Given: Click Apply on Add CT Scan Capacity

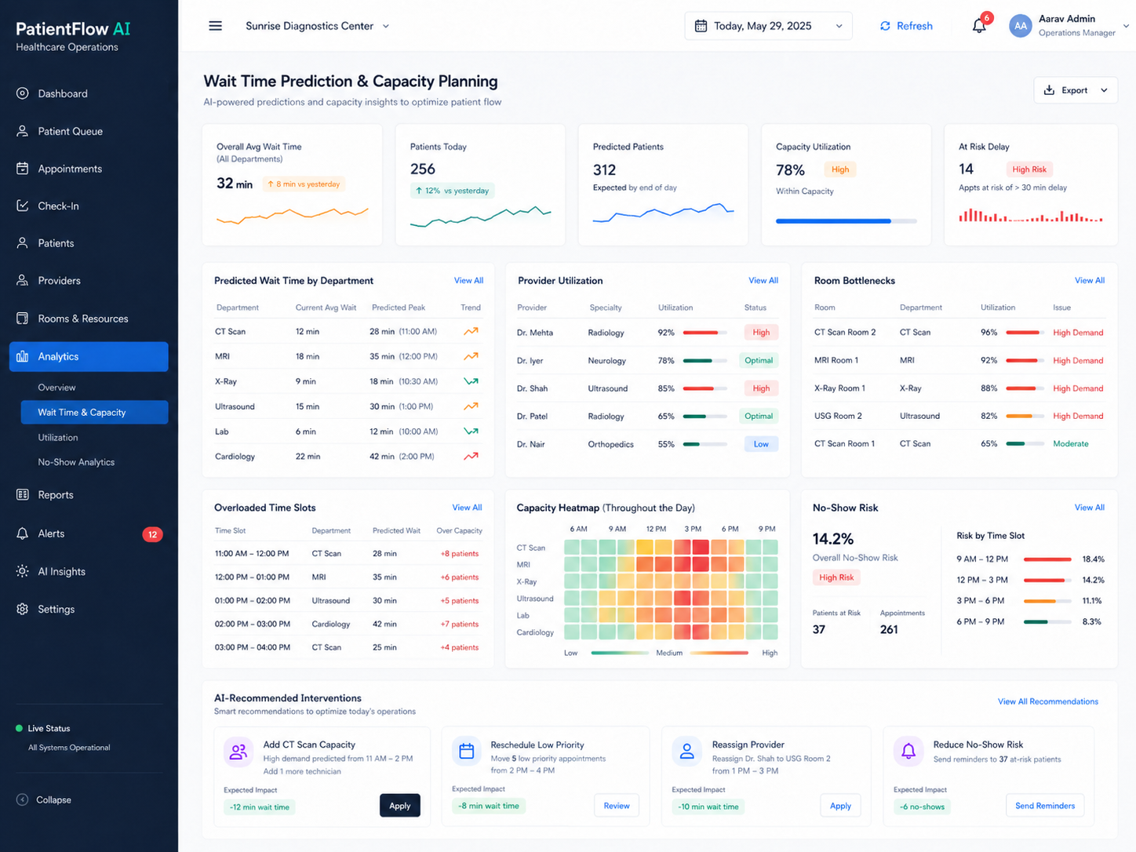Looking at the screenshot, I should (x=400, y=806).
